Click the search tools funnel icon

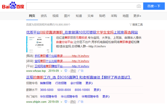pos(131,25)
